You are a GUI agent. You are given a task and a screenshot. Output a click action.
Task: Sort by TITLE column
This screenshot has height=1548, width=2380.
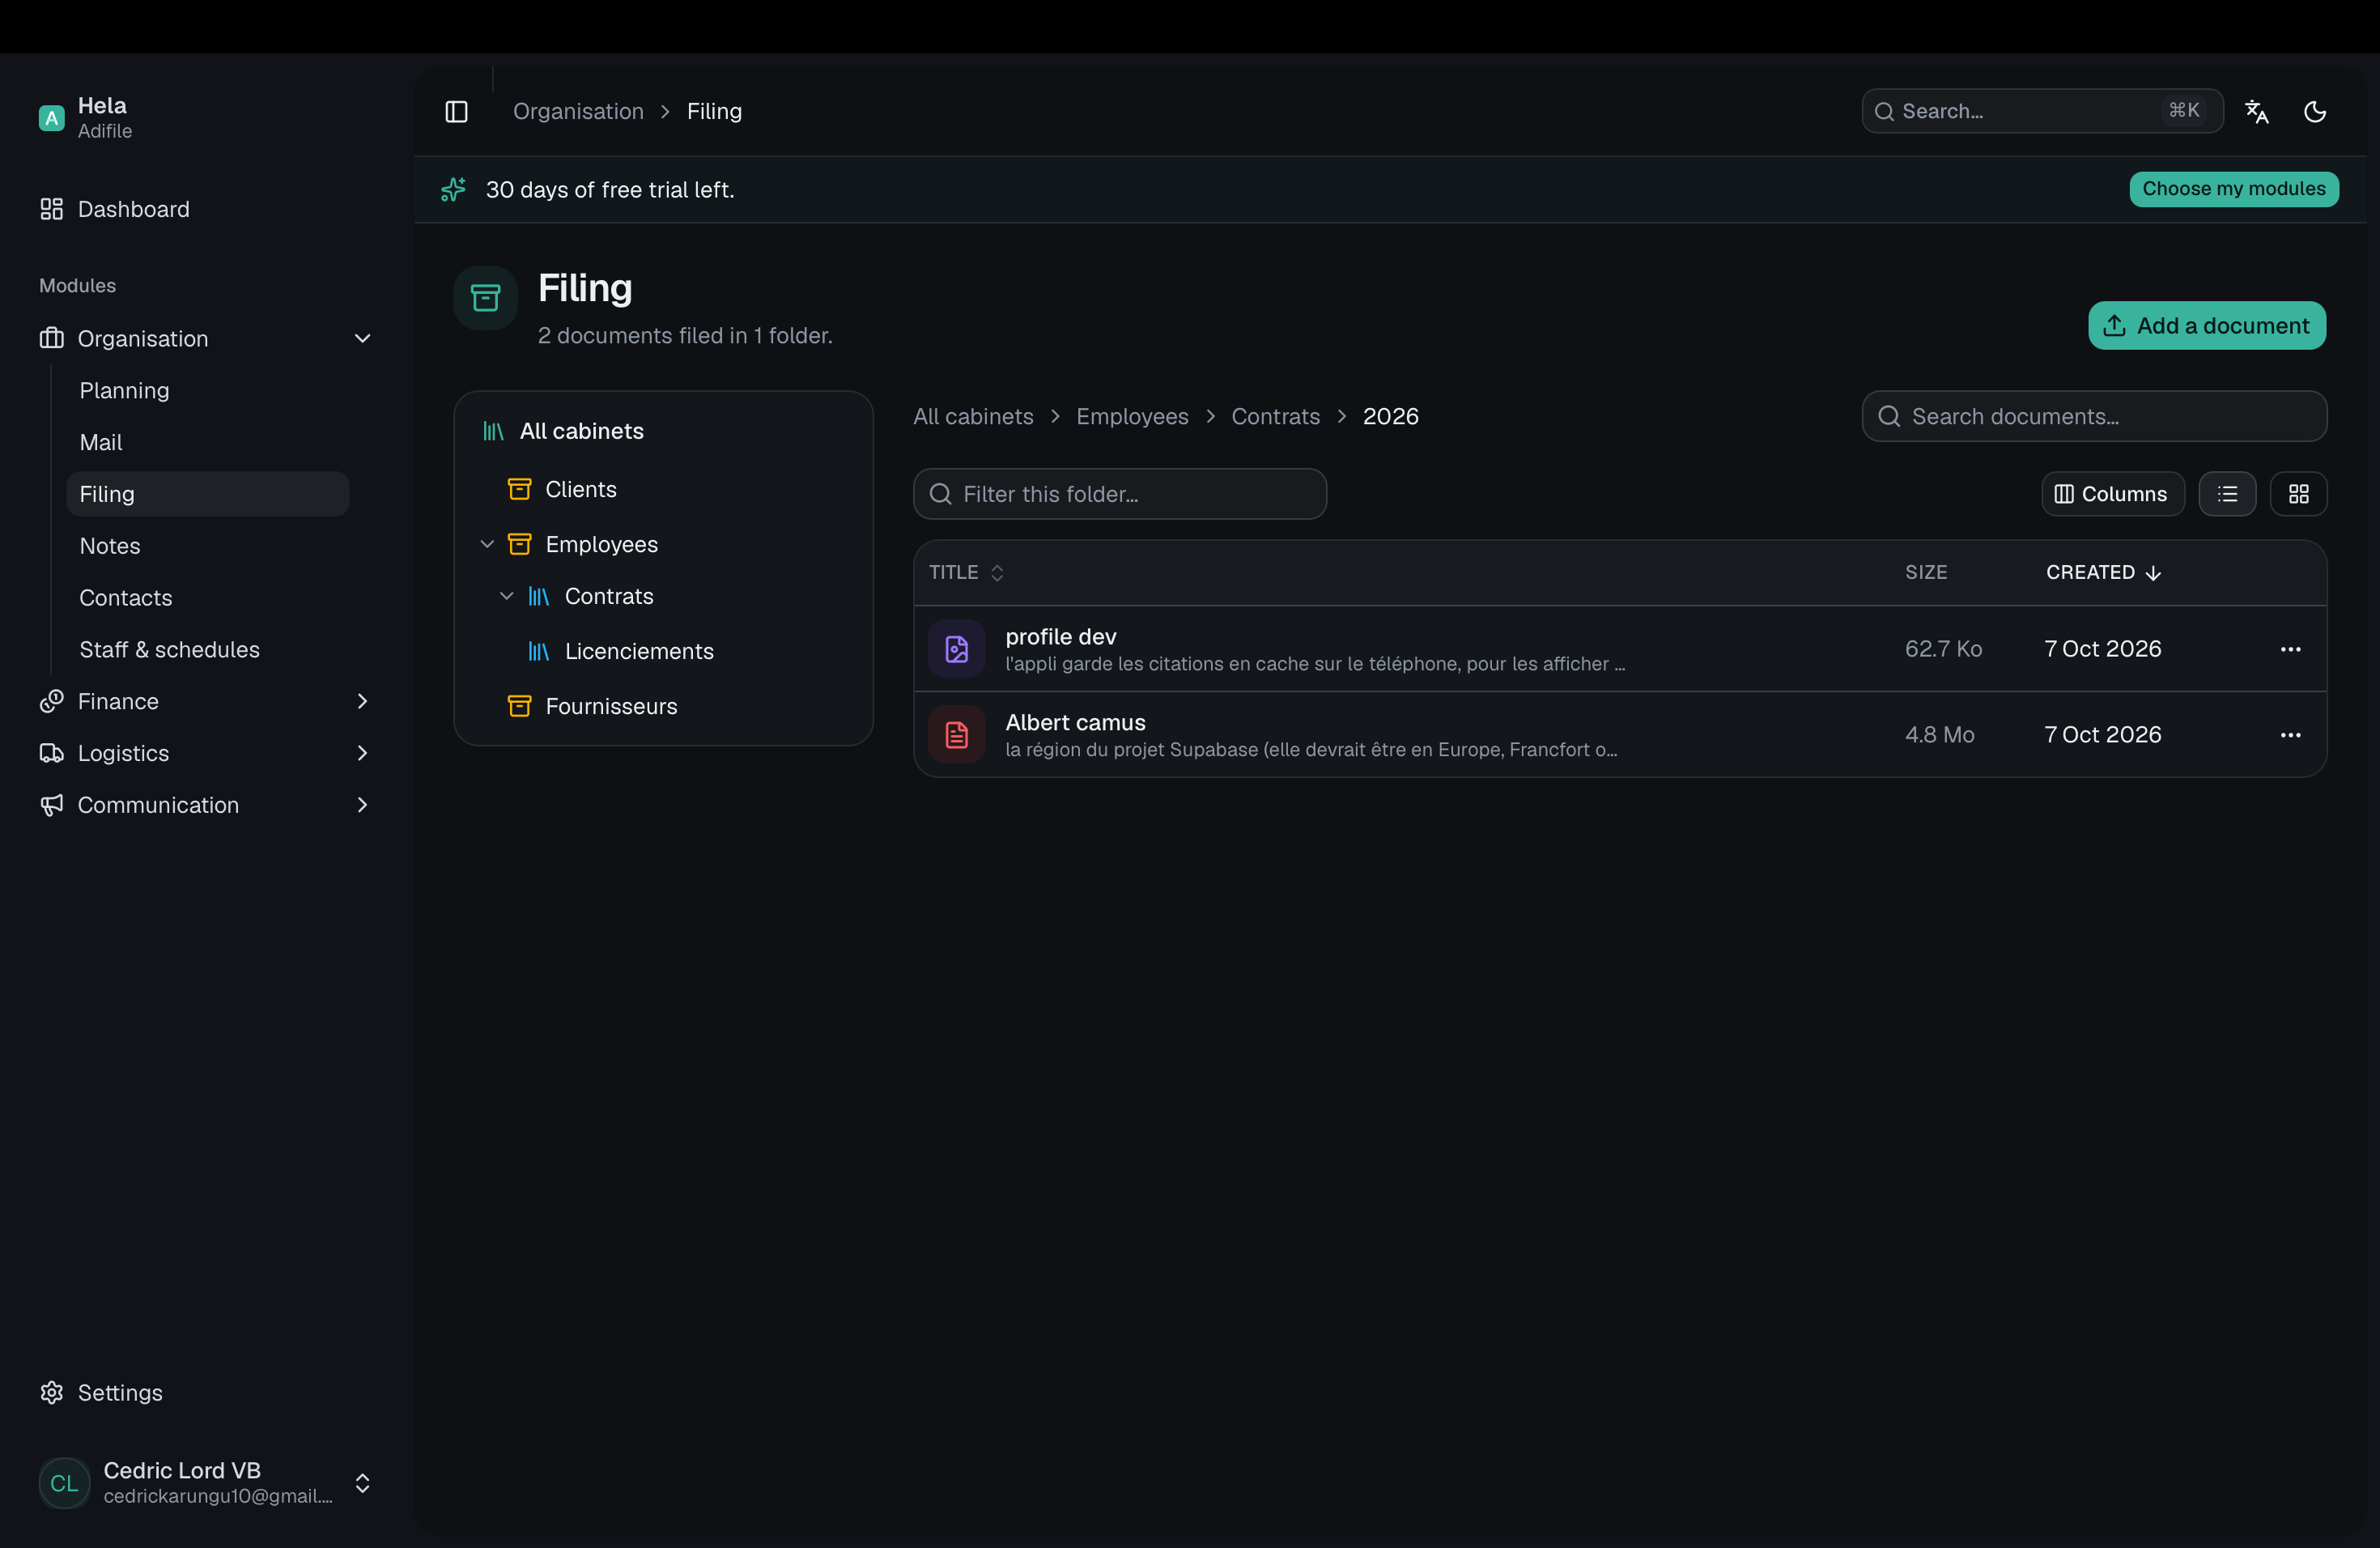click(966, 572)
